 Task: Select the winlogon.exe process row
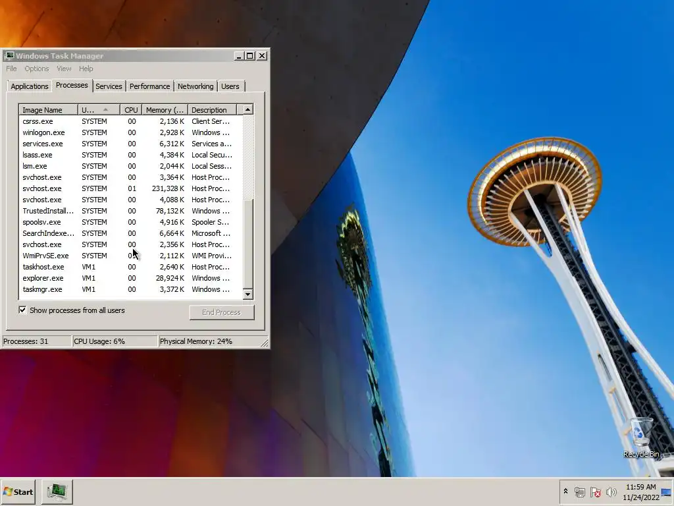(x=131, y=132)
